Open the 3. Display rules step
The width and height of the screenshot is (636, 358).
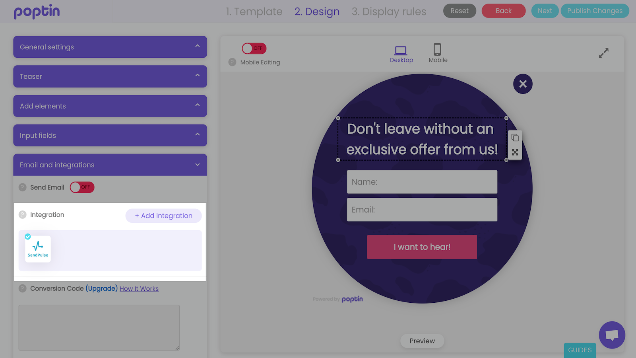coord(389,12)
